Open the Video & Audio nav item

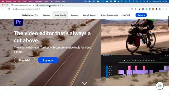pos(60,15)
